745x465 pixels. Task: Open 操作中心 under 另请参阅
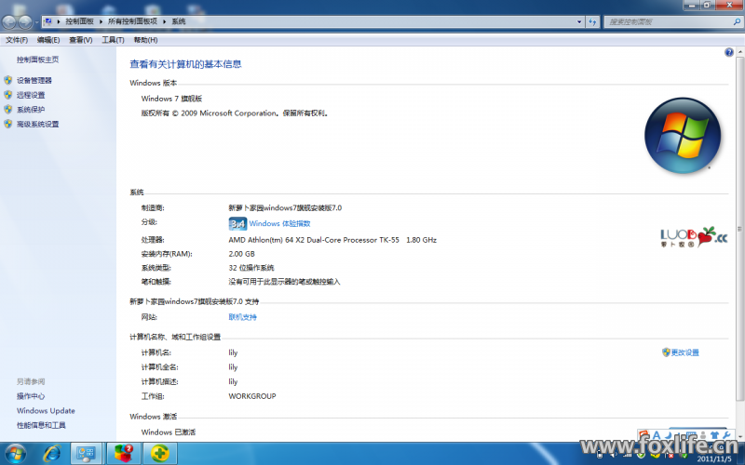coord(31,396)
